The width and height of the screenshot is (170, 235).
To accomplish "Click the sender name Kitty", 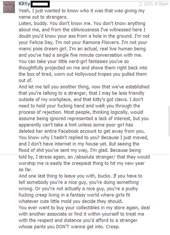I will (24, 4).
